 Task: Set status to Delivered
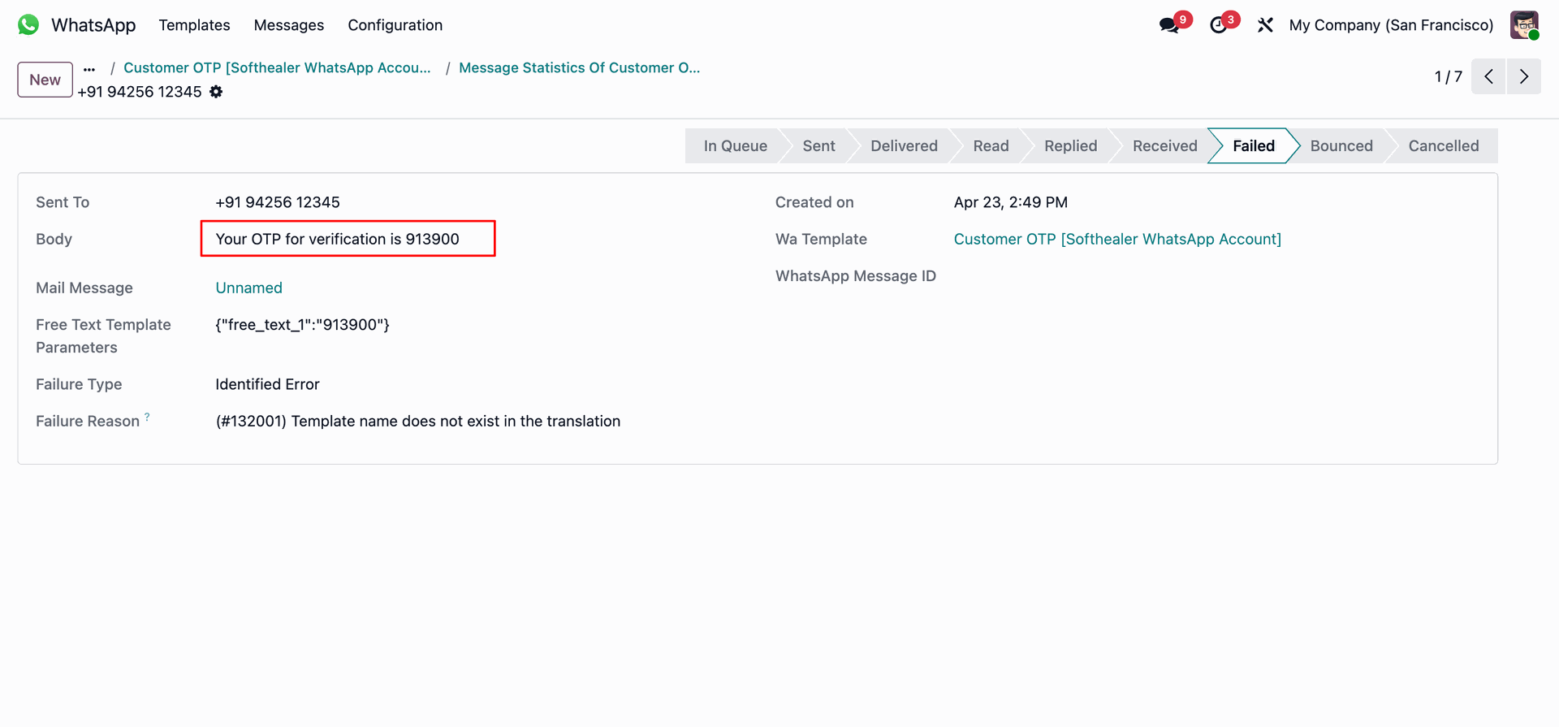click(x=904, y=146)
